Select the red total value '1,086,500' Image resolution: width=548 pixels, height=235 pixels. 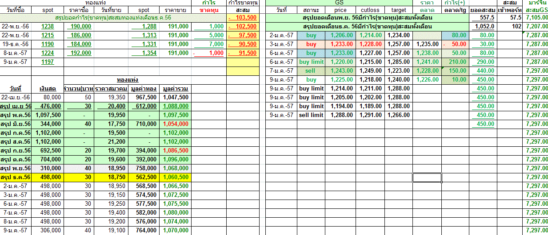176,150
